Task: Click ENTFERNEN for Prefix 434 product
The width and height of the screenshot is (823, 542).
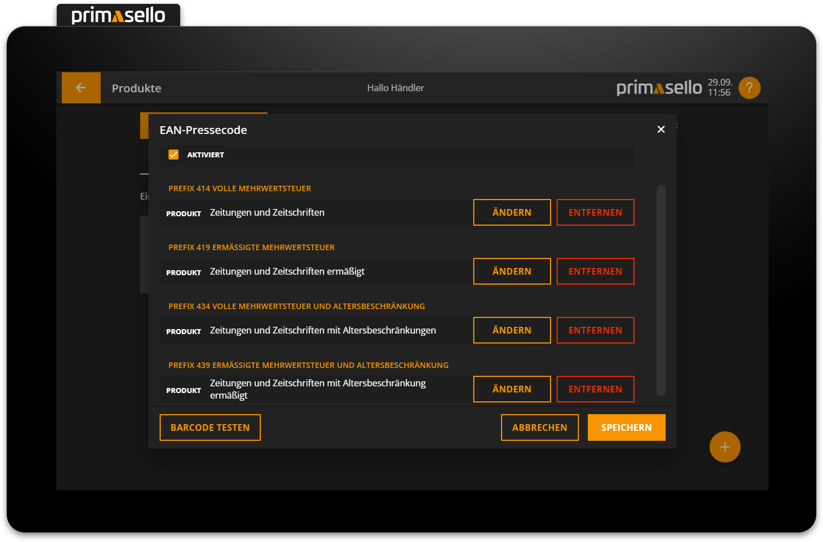Action: [x=595, y=330]
